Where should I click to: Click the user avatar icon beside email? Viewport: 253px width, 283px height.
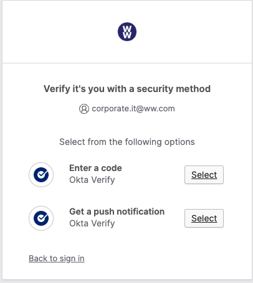[x=84, y=109]
